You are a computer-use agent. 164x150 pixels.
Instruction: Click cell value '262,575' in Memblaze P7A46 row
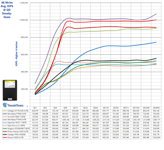click(x=35, y=120)
